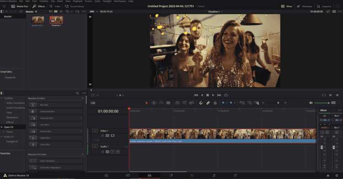
Task: Select Video Transitions in Toolbox
Action: tap(15, 103)
